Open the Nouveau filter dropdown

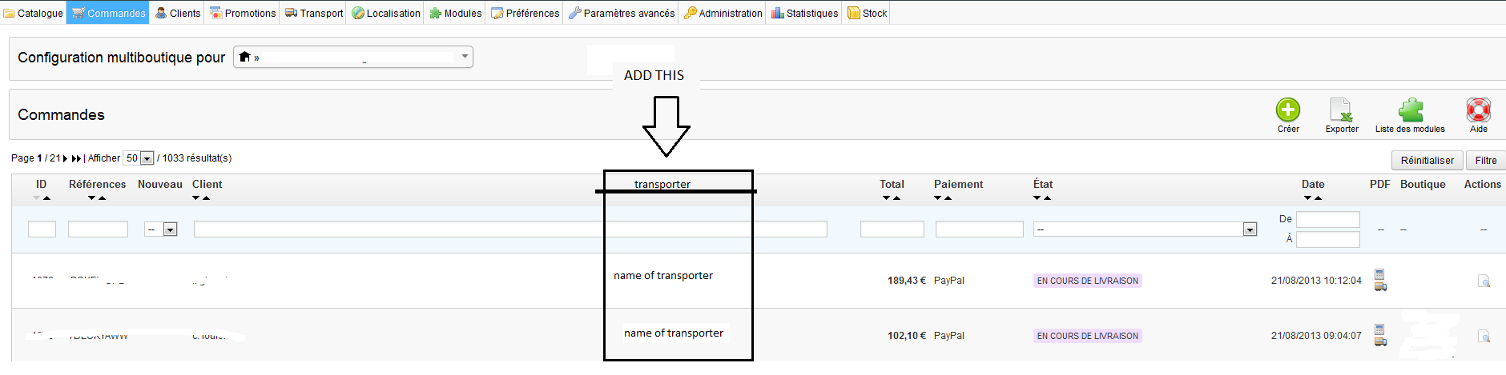click(170, 229)
